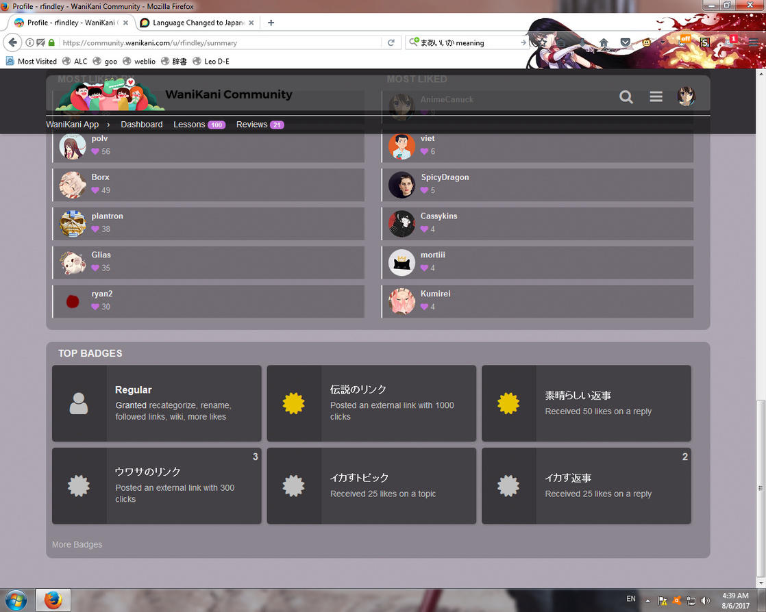Click the search box containing 'meaning'
The image size is (766, 612).
(469, 42)
